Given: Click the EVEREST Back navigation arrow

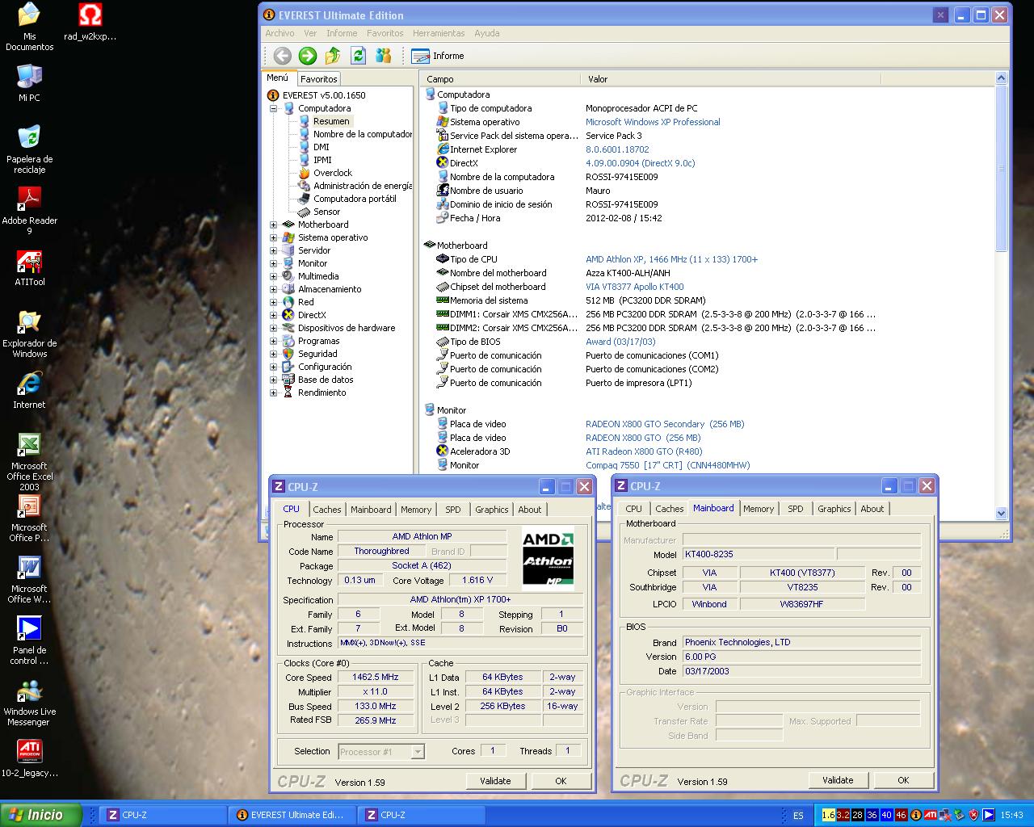Looking at the screenshot, I should click(282, 56).
